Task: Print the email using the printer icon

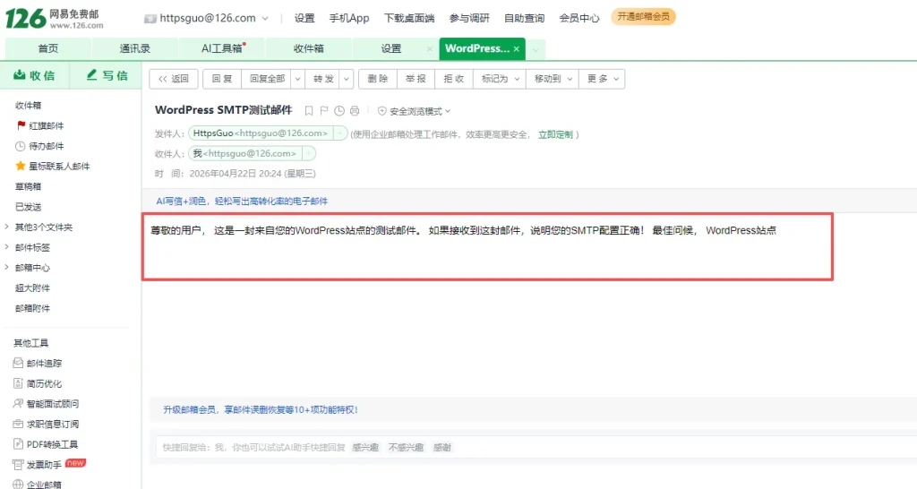Action: pyautogui.click(x=355, y=111)
